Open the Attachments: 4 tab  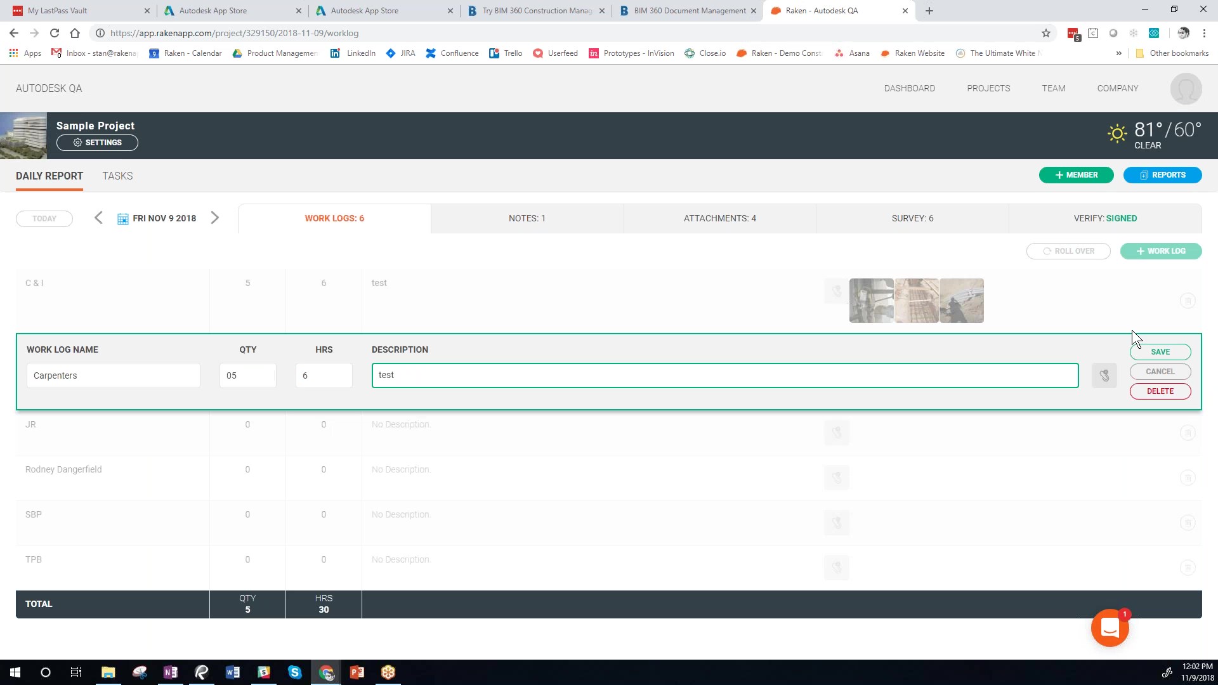pyautogui.click(x=719, y=218)
